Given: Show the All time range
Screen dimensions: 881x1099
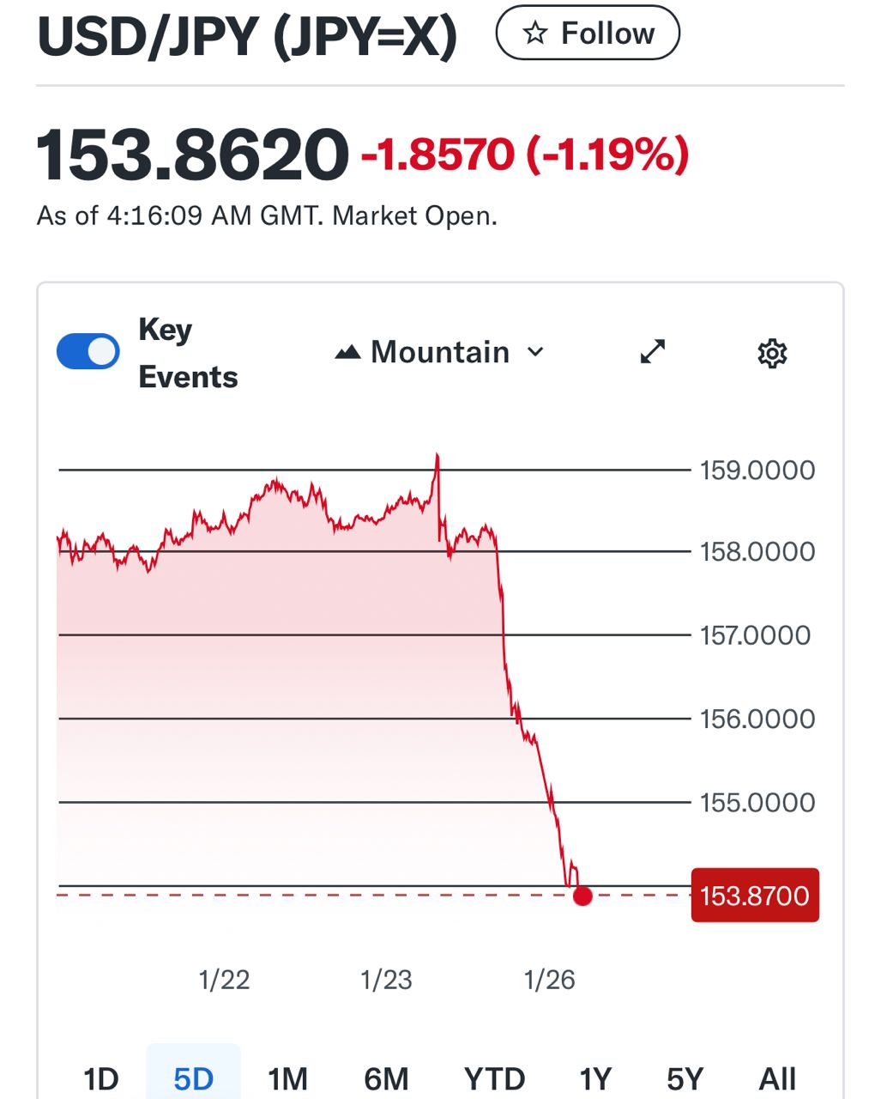Looking at the screenshot, I should point(777,1078).
